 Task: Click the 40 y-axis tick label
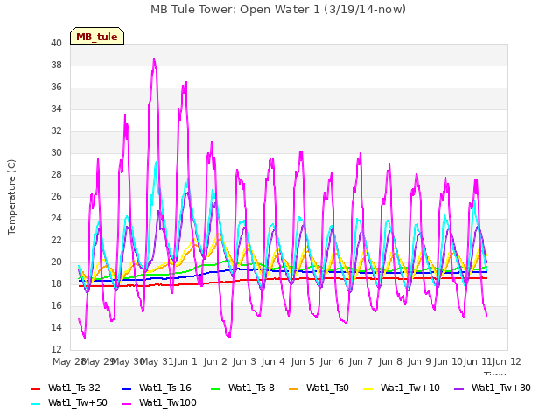[56, 43]
